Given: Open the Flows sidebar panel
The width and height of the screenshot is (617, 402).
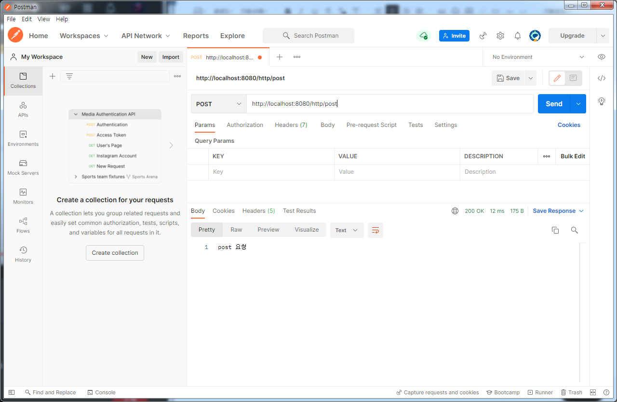Looking at the screenshot, I should pos(23,225).
